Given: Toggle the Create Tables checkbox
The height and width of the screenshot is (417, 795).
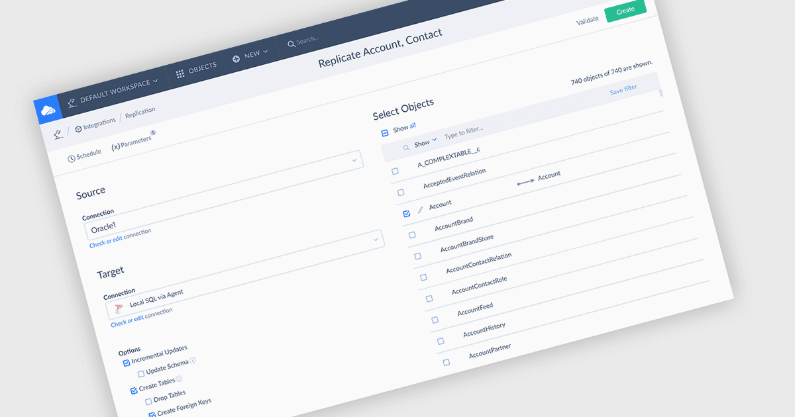Looking at the screenshot, I should point(134,391).
